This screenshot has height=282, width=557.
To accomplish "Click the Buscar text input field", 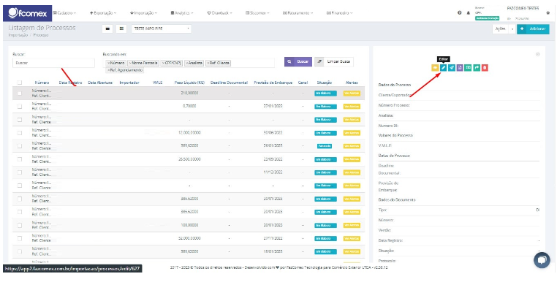I will point(53,63).
